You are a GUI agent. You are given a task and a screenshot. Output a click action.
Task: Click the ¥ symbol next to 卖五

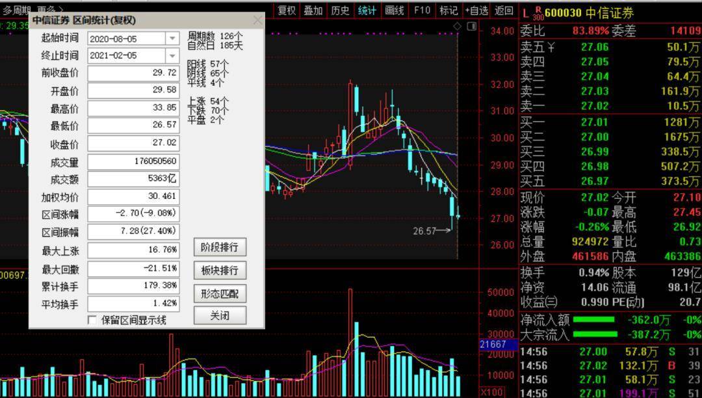pos(551,47)
